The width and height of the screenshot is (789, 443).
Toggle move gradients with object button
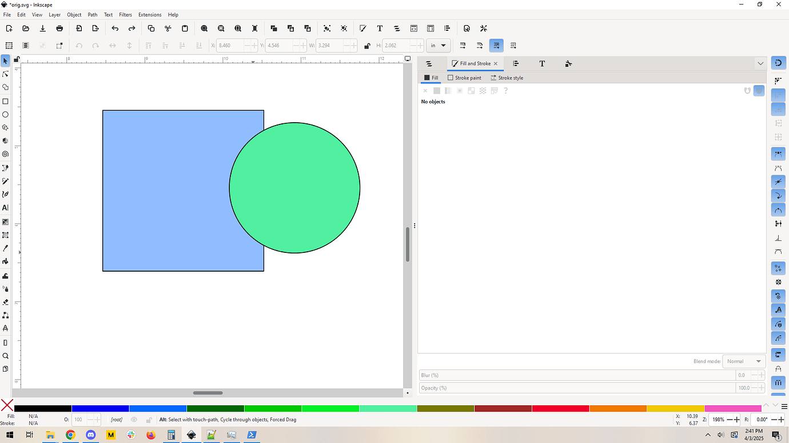point(496,45)
